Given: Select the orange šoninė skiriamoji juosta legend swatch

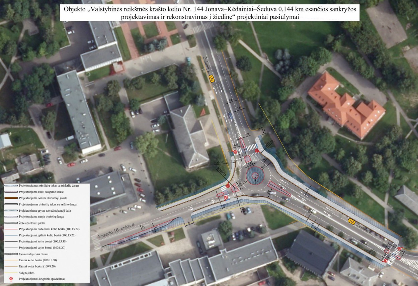Looking at the screenshot, I should 10,198.
